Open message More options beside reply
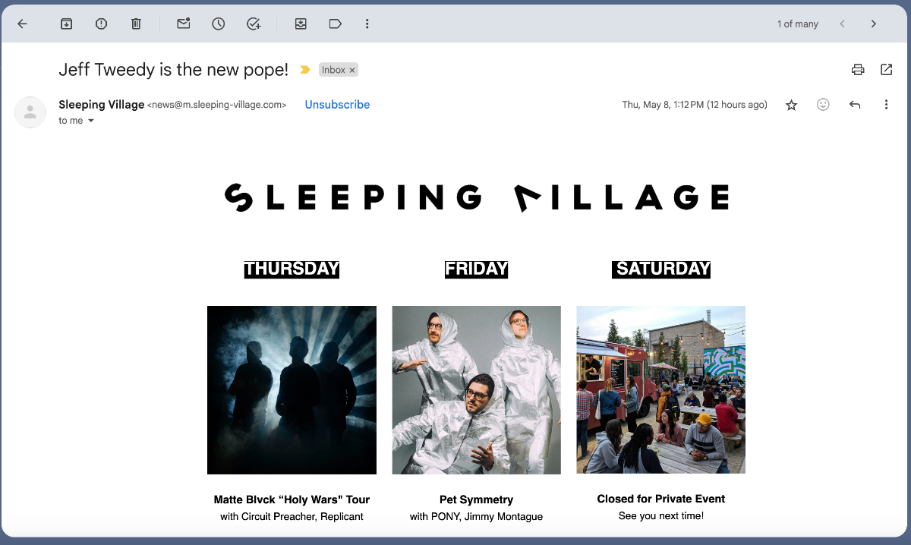The image size is (911, 545). coord(886,105)
